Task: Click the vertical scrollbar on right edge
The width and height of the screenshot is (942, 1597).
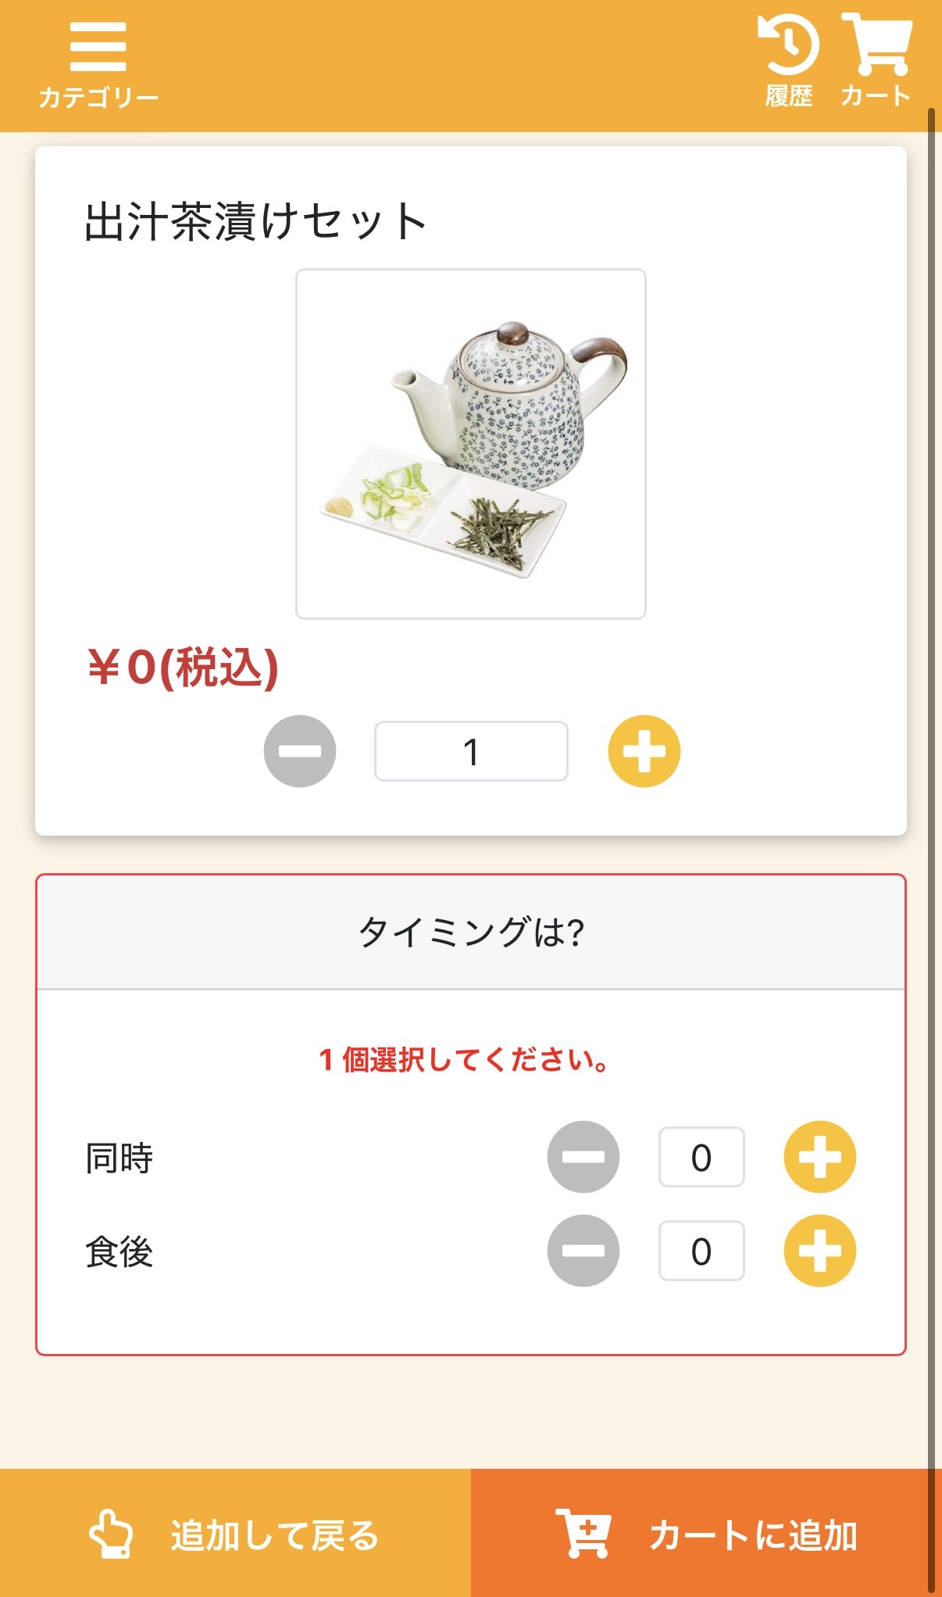Action: (931, 782)
